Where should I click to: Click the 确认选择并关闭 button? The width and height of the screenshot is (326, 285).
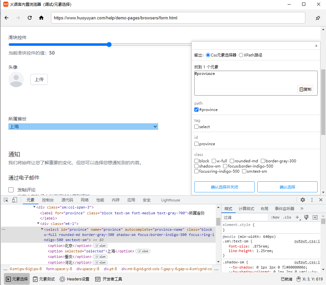[x=224, y=187]
